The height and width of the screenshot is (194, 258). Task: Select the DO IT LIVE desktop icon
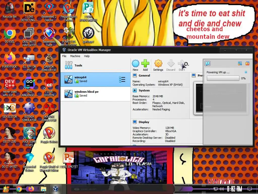pyautogui.click(x=10, y=135)
